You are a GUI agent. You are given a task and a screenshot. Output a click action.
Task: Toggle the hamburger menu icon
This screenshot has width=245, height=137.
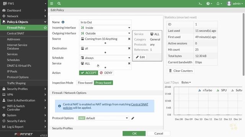[x=52, y=3]
